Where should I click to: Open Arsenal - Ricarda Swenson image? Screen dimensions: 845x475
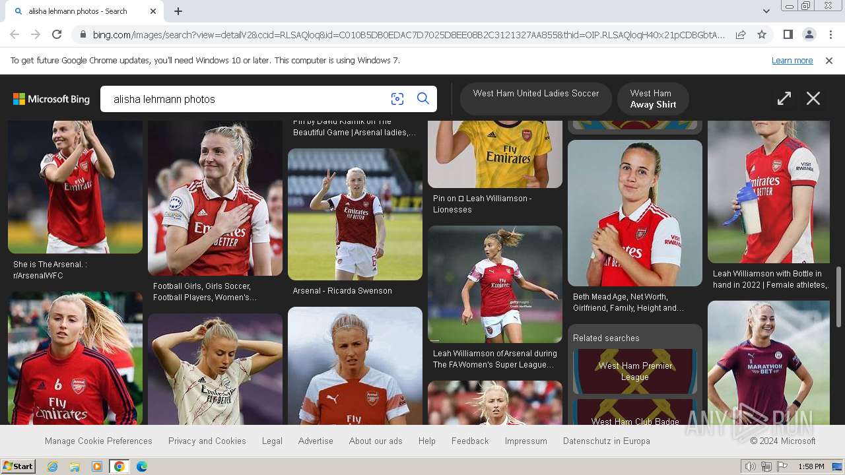355,214
